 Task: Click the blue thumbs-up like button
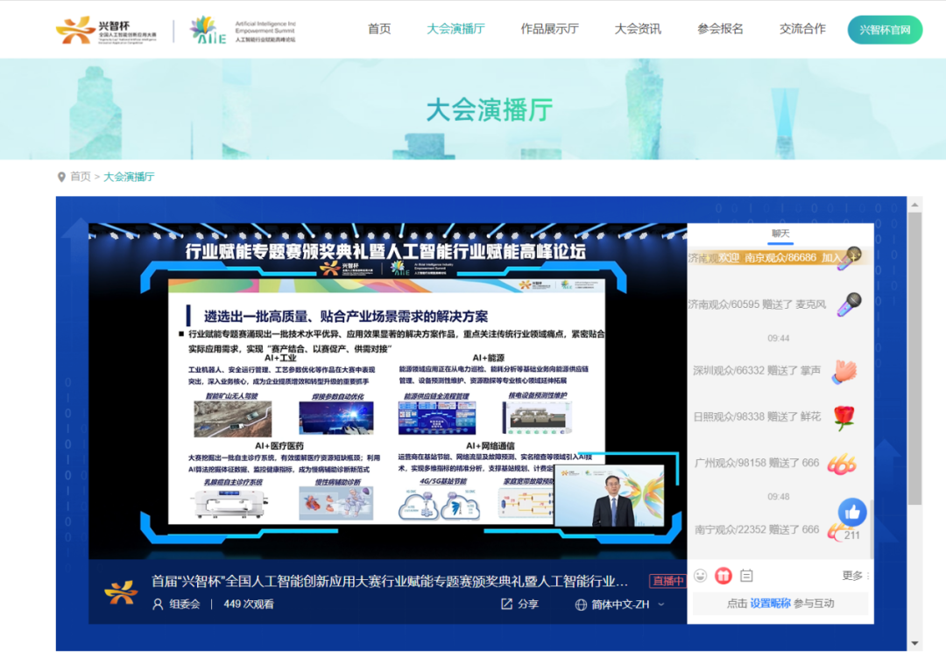click(852, 512)
